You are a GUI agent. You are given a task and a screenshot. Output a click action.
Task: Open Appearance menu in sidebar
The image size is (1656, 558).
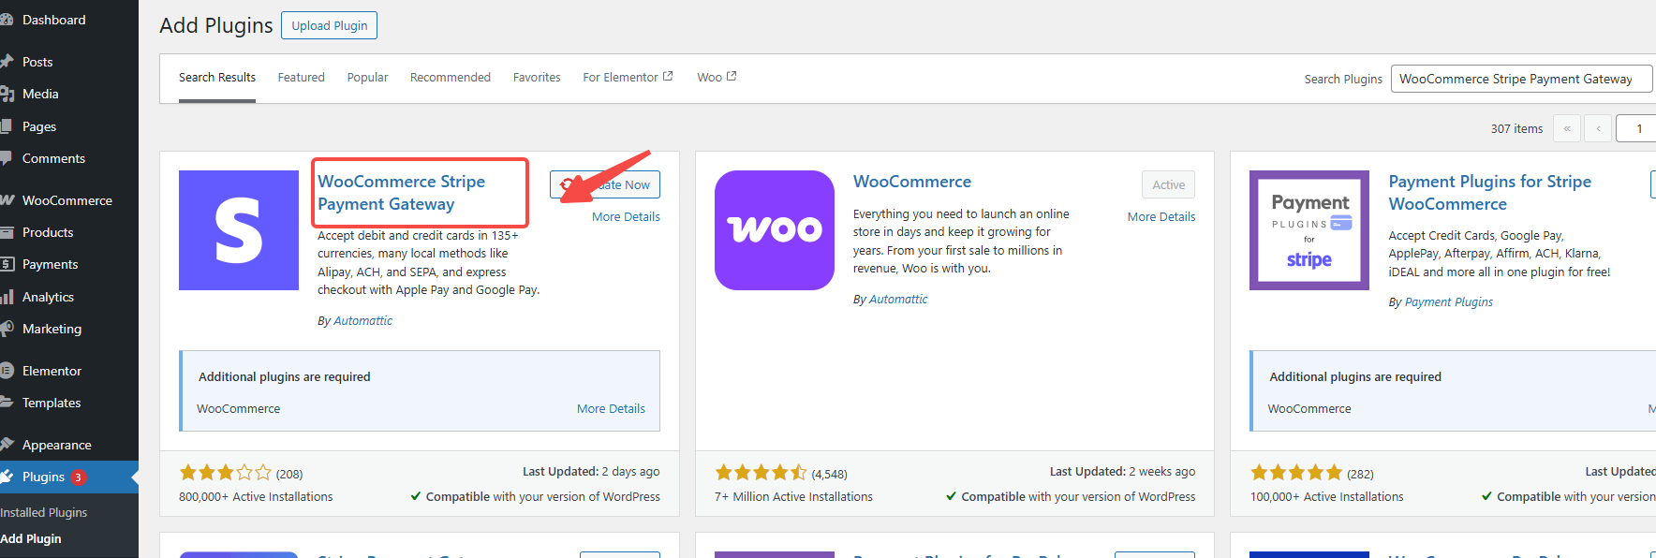click(56, 445)
